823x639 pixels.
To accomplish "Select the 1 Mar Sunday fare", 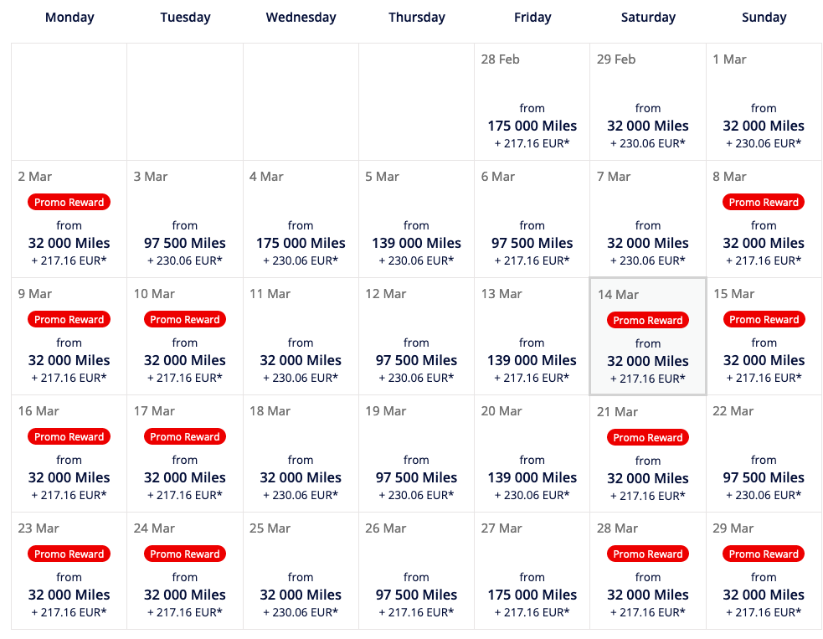I will point(764,102).
